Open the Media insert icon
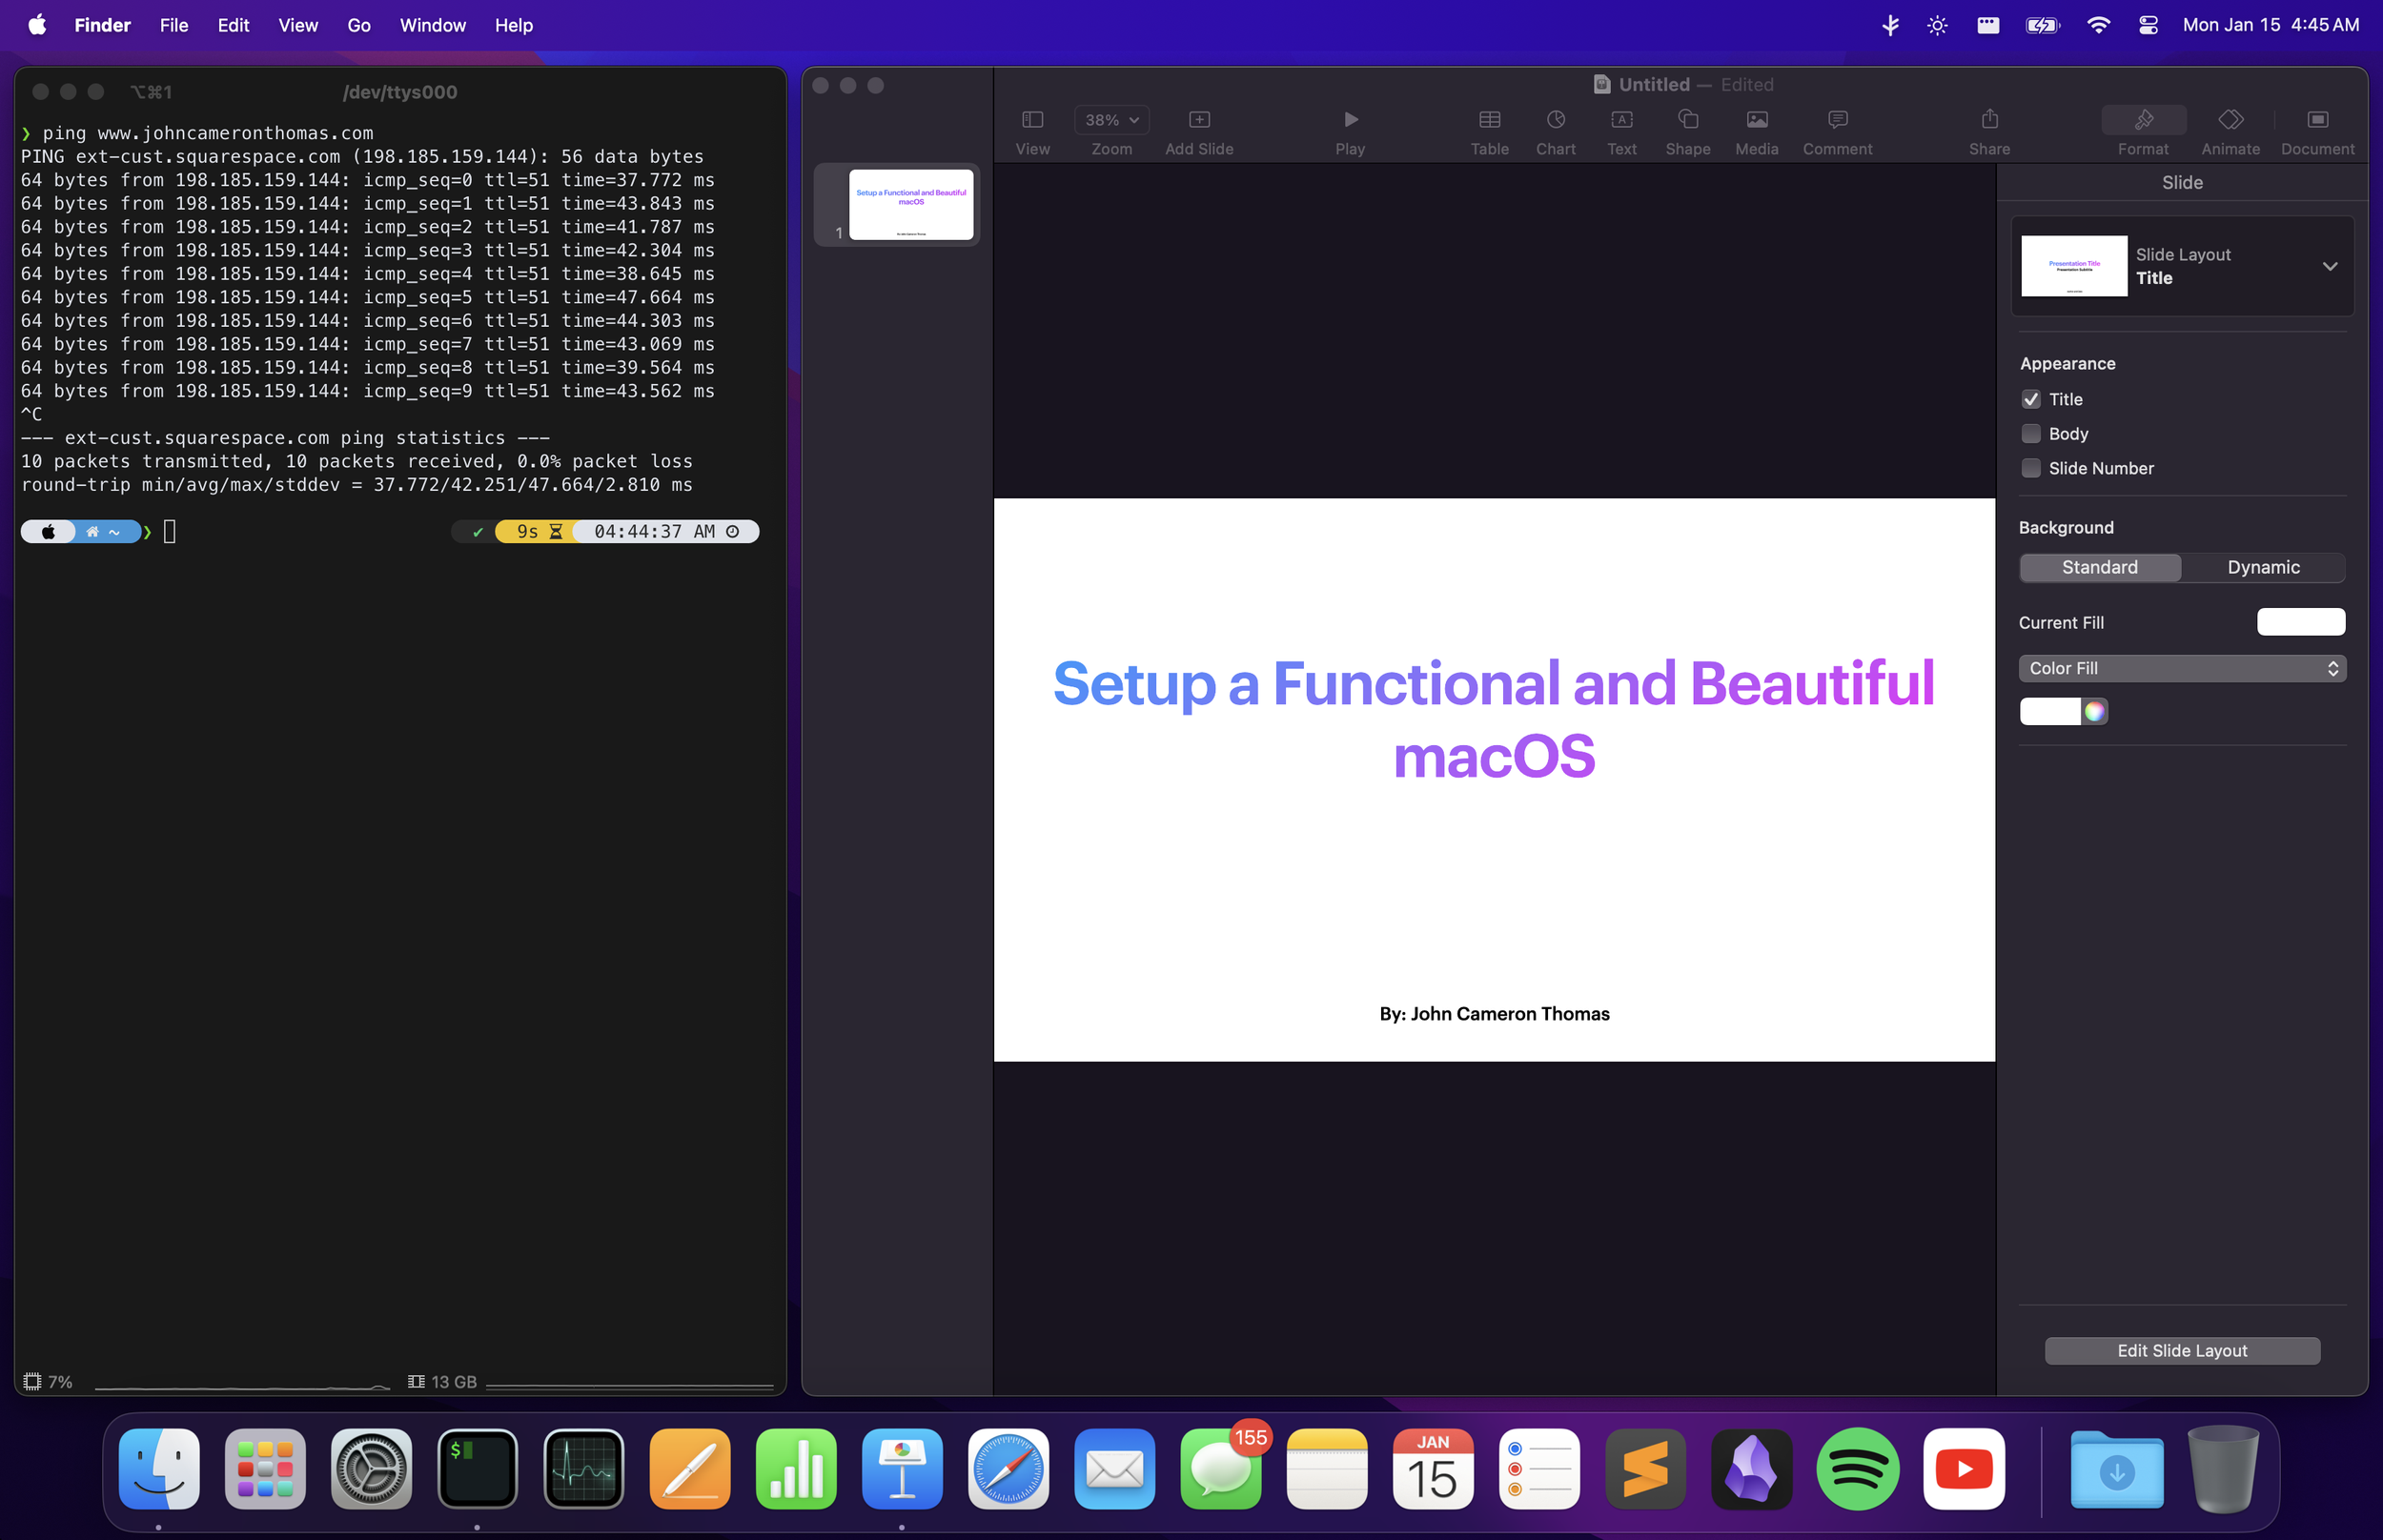The width and height of the screenshot is (2383, 1540). (1756, 120)
